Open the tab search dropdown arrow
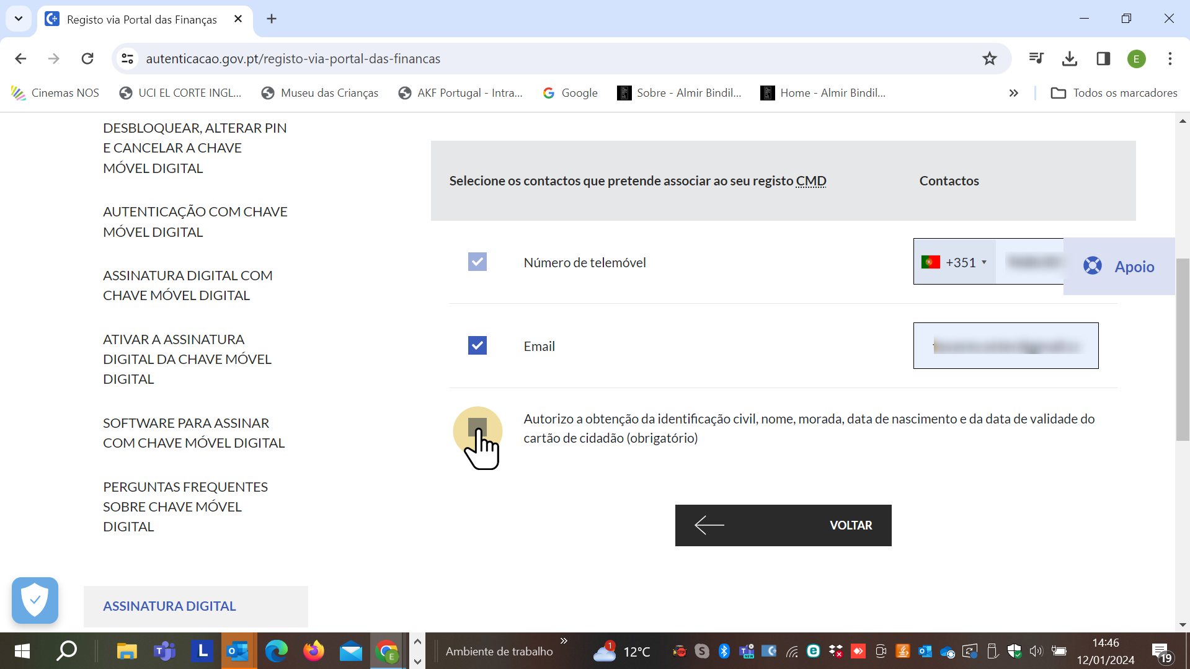This screenshot has height=669, width=1190. 19,19
